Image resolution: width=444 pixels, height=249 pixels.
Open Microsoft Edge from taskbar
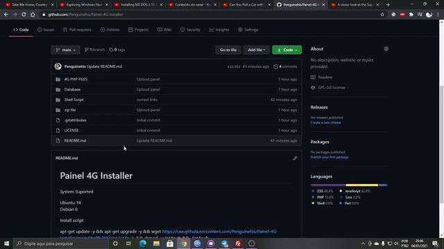pos(143,243)
